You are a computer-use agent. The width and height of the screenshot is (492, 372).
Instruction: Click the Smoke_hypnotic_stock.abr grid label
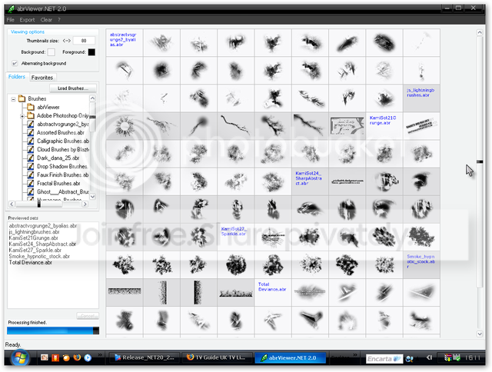click(x=421, y=261)
